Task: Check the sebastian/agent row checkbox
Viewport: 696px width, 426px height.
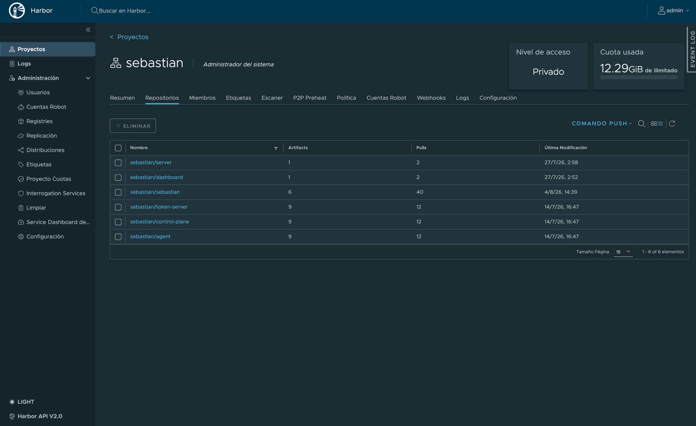Action: 118,237
